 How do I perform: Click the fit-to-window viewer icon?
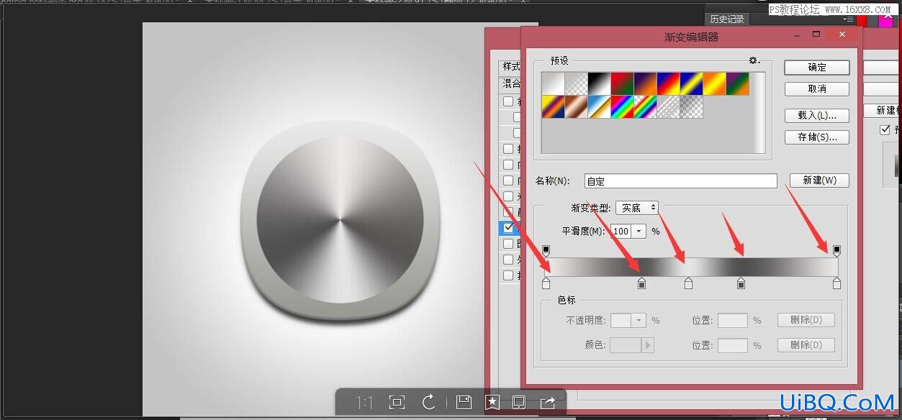[396, 402]
